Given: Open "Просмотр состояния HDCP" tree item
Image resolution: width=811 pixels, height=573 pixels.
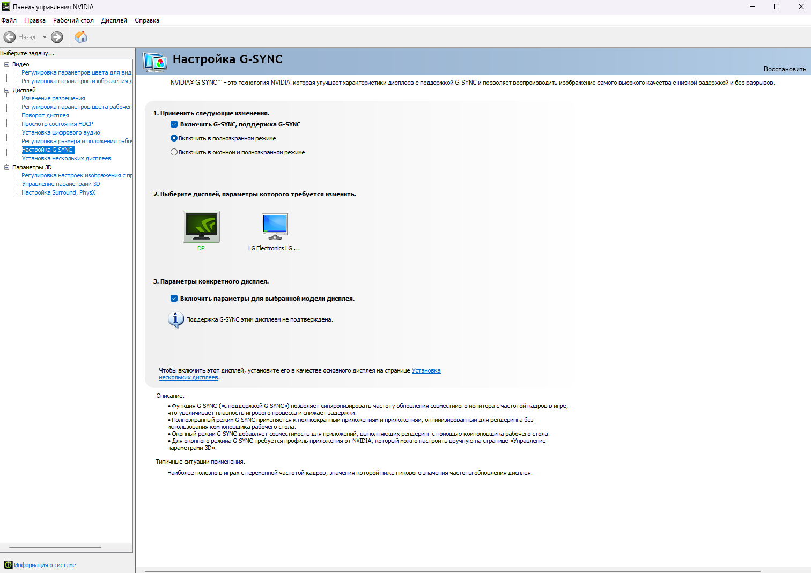Looking at the screenshot, I should tap(57, 124).
